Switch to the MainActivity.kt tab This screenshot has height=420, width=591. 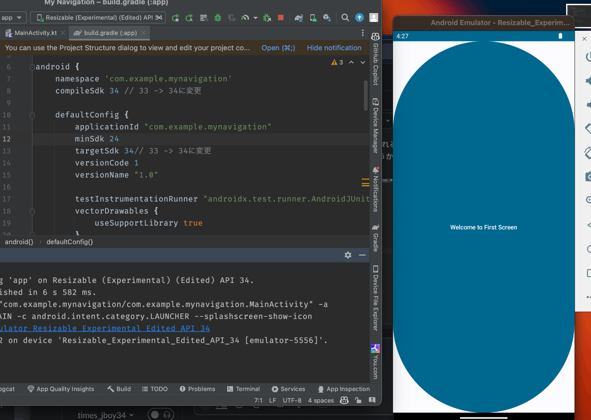pos(36,33)
